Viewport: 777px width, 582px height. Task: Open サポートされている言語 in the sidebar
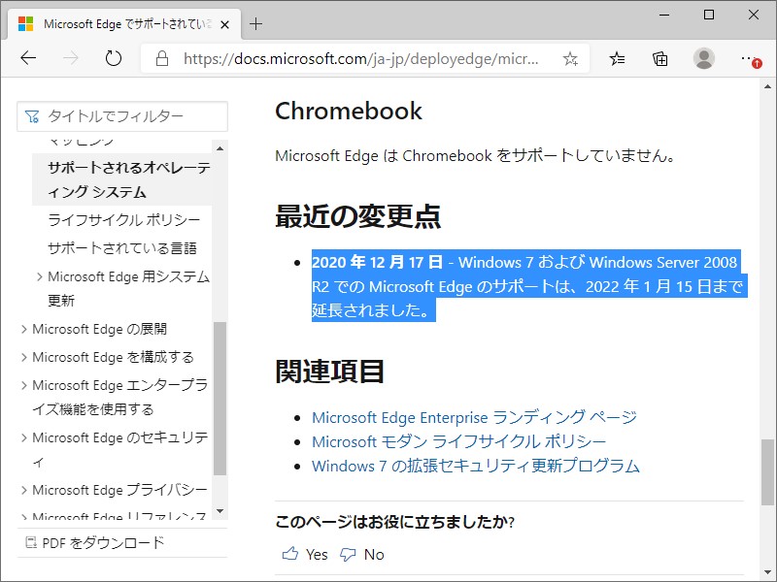(122, 247)
